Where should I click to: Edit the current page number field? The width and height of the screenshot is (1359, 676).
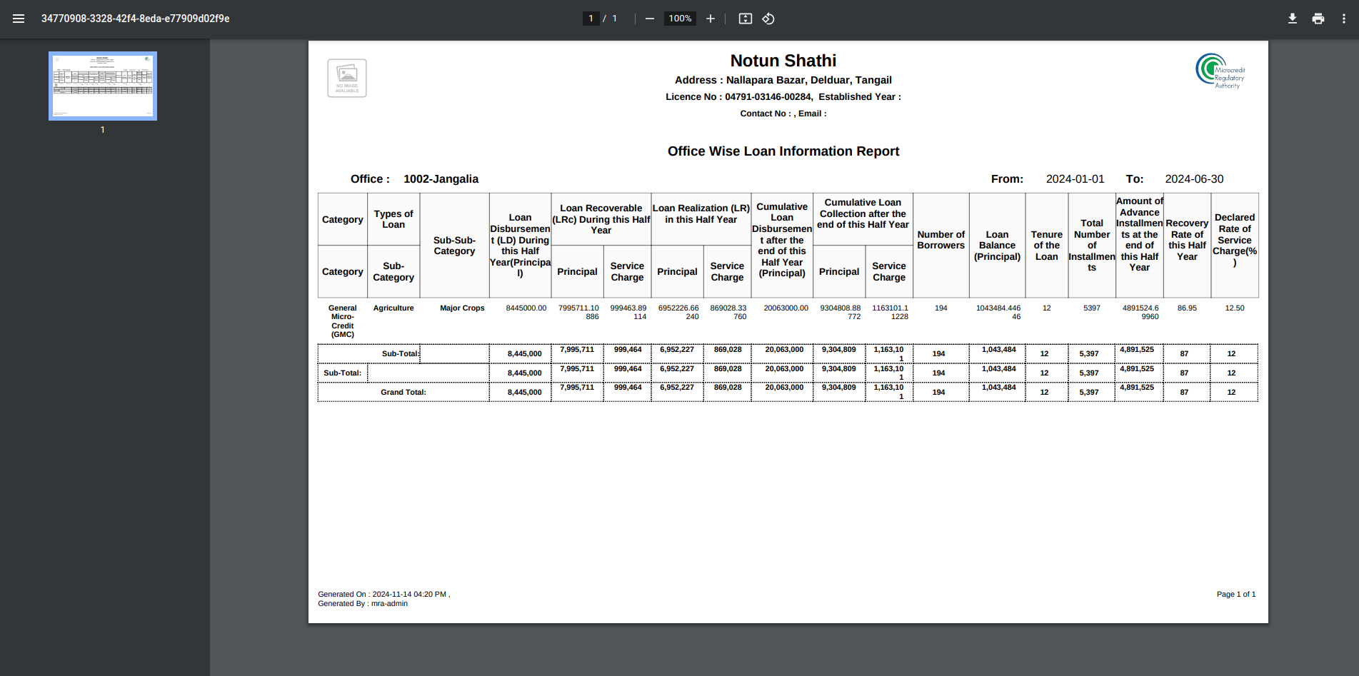pyautogui.click(x=591, y=19)
